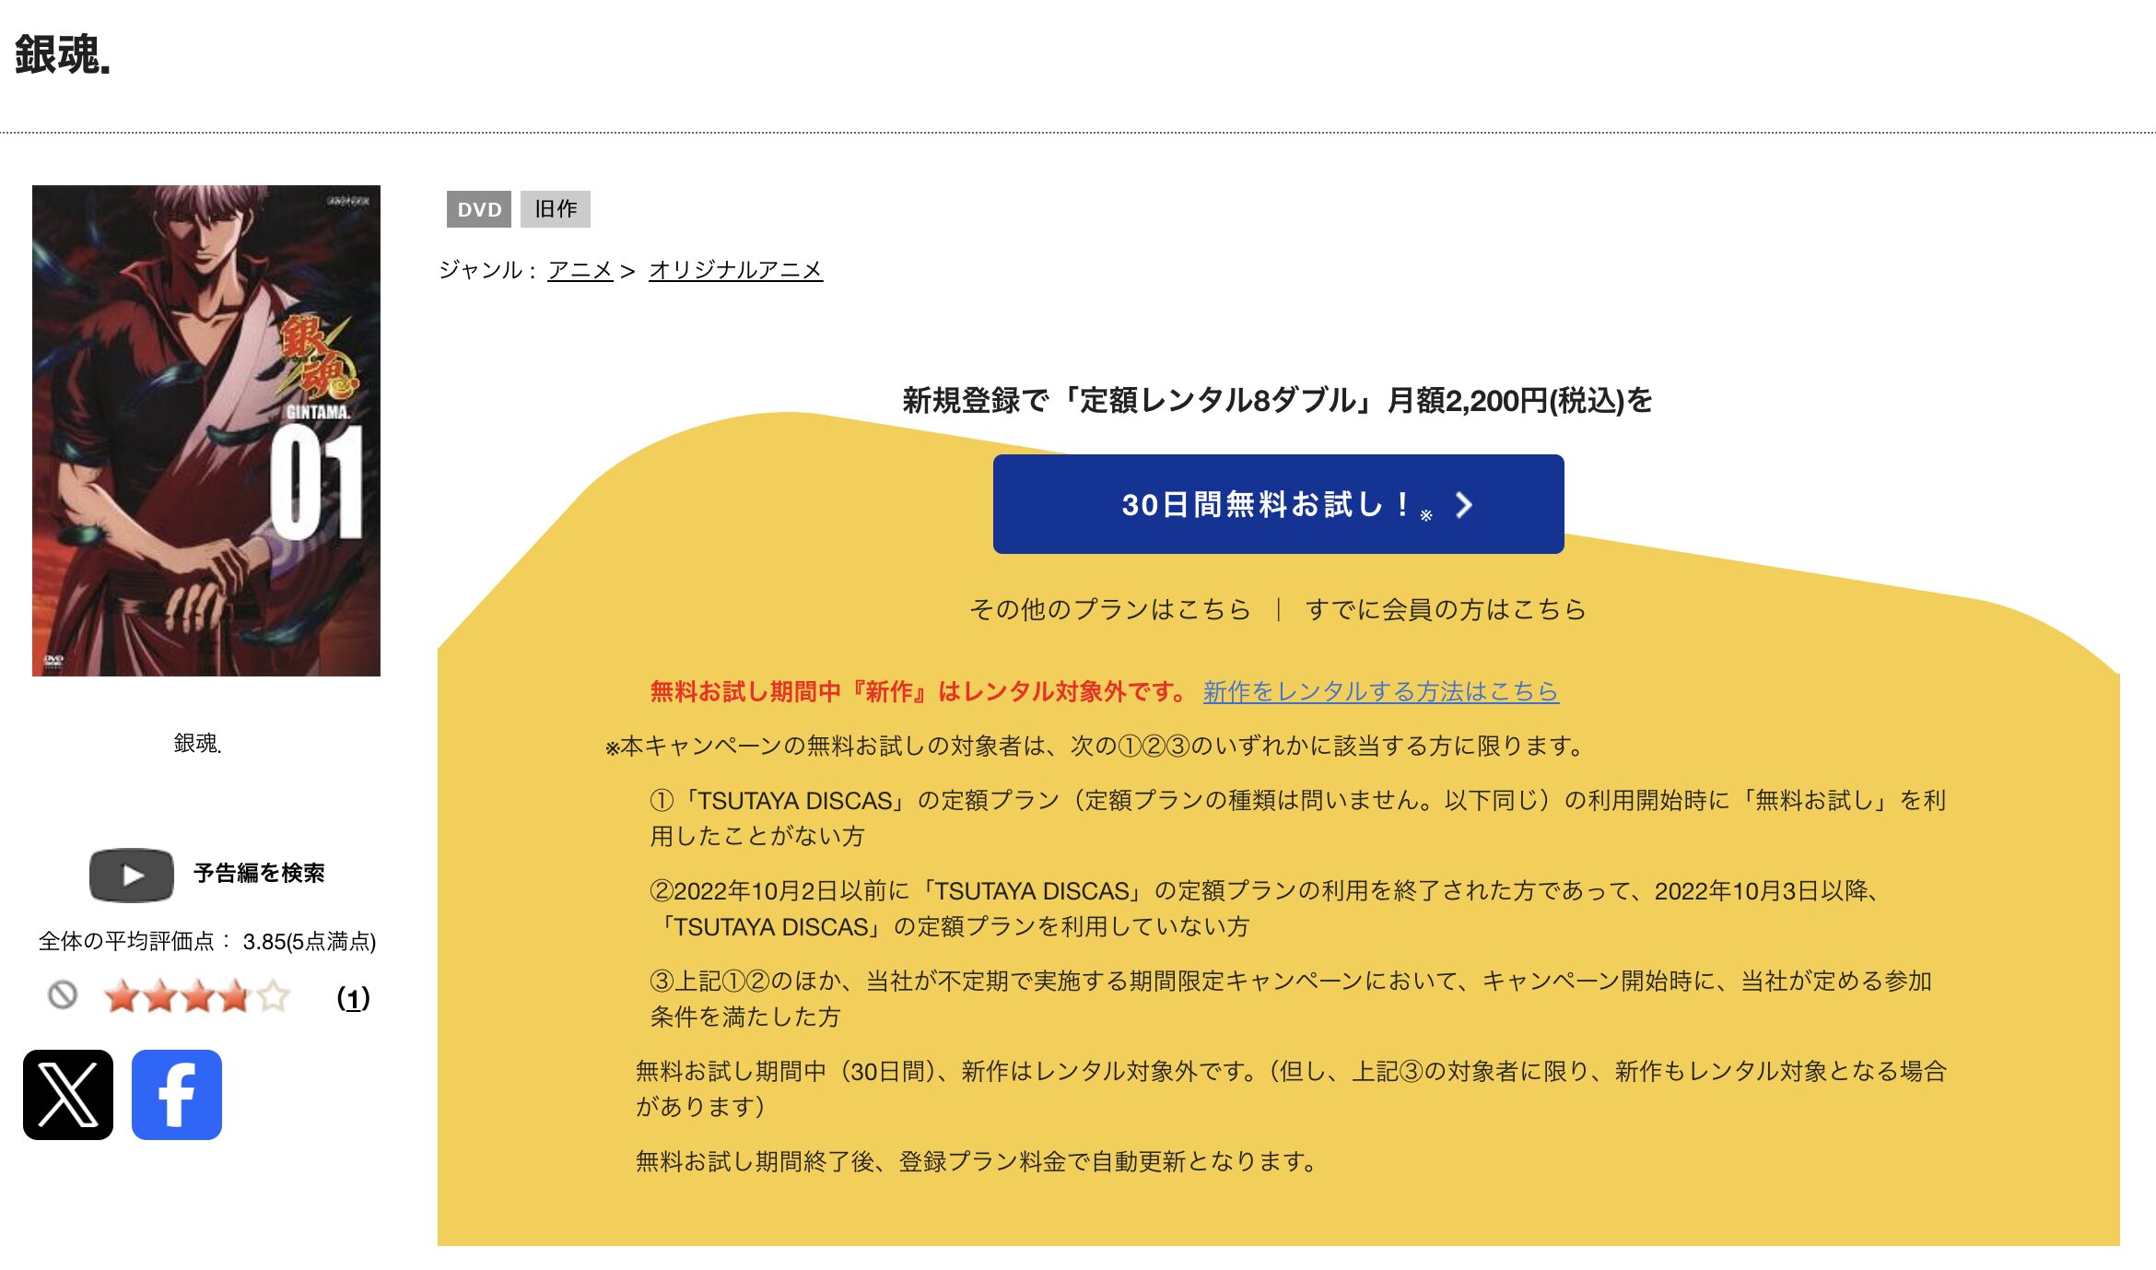
Task: Rate two stars
Action: click(159, 996)
